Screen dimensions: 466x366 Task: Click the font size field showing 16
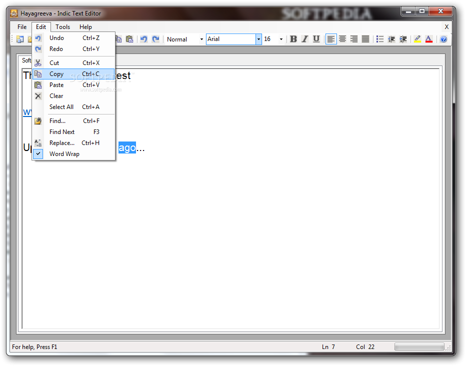[x=270, y=39]
